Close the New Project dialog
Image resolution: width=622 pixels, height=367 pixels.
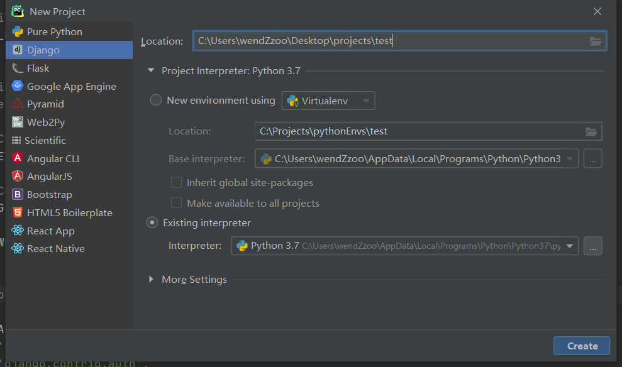pyautogui.click(x=597, y=11)
